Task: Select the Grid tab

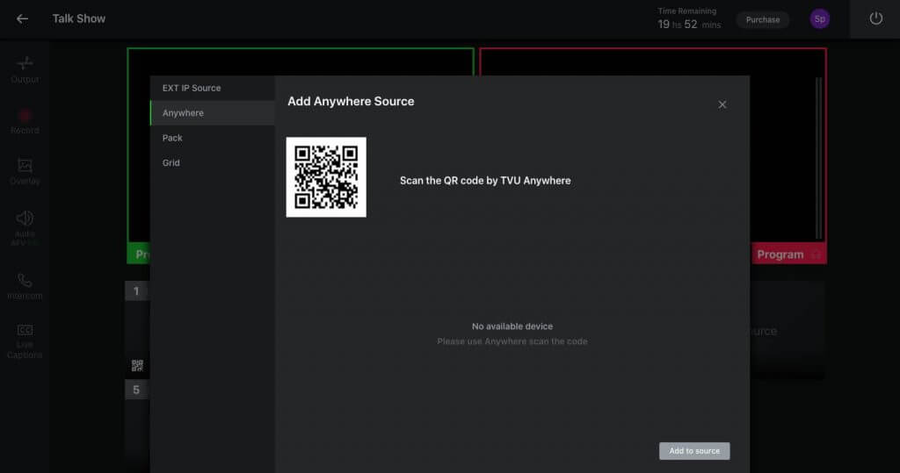Action: [x=213, y=163]
